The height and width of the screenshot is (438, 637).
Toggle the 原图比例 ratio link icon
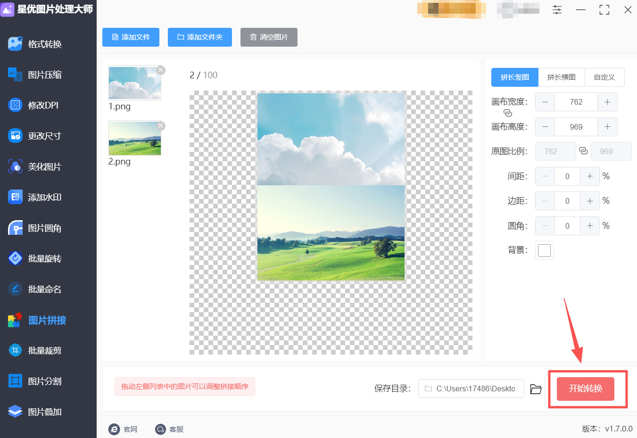click(x=583, y=151)
